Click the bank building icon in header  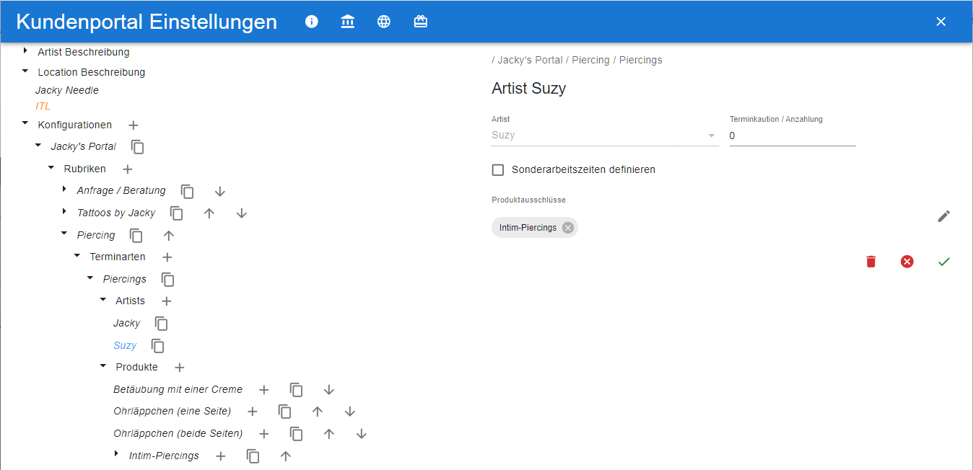(348, 22)
